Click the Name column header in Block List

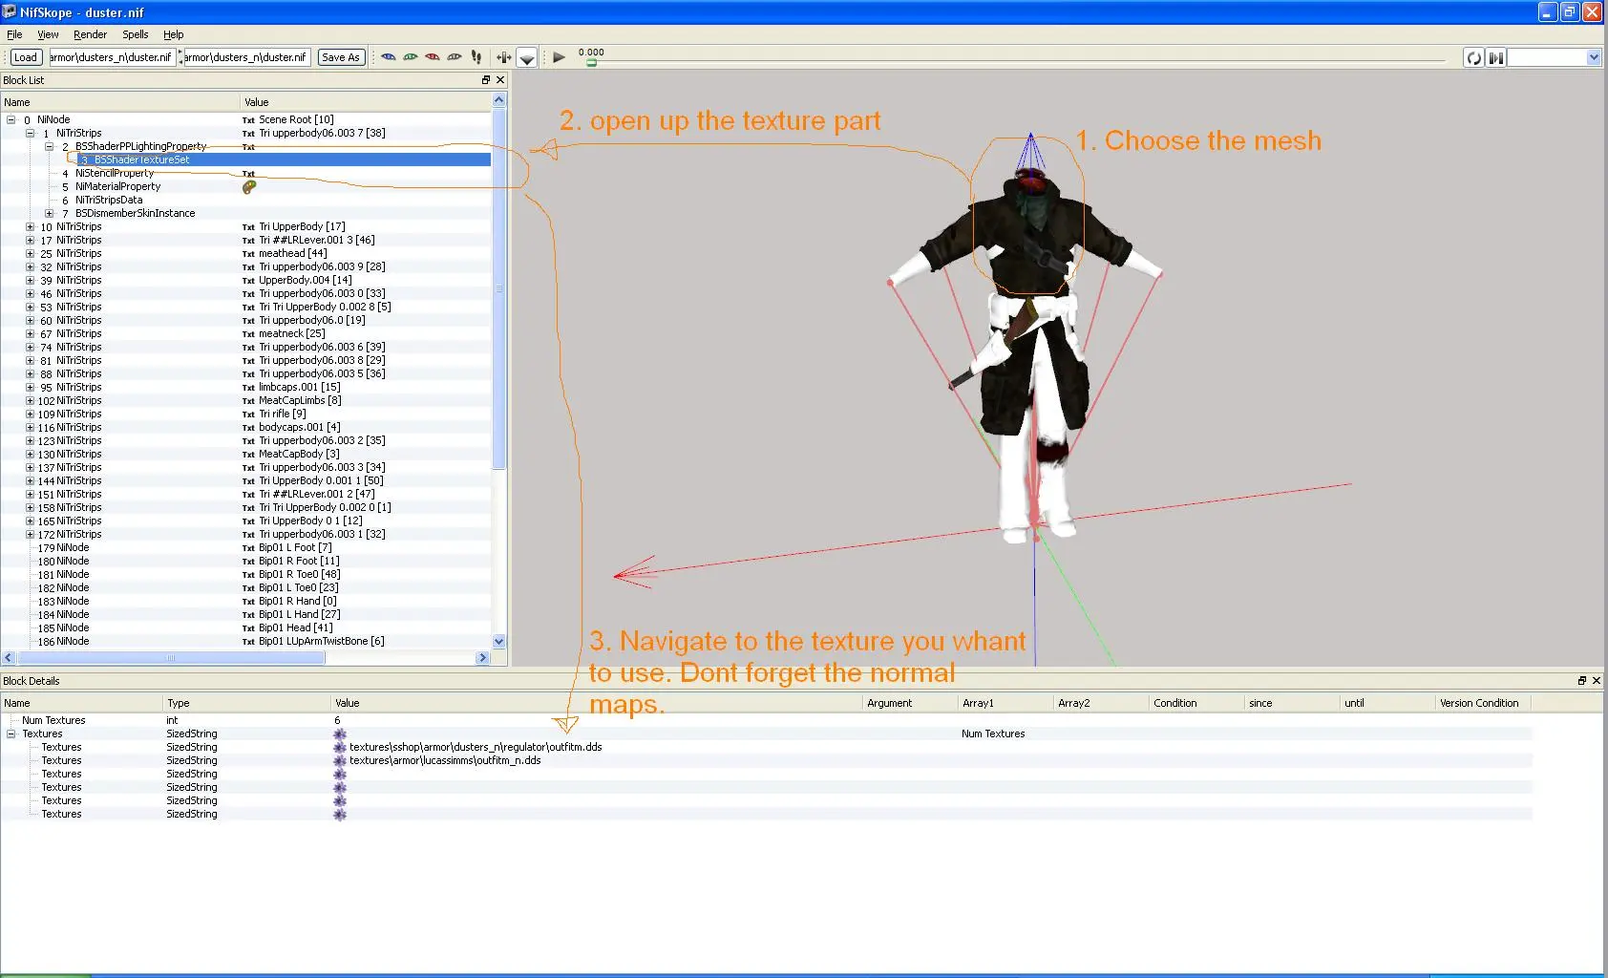(x=119, y=102)
